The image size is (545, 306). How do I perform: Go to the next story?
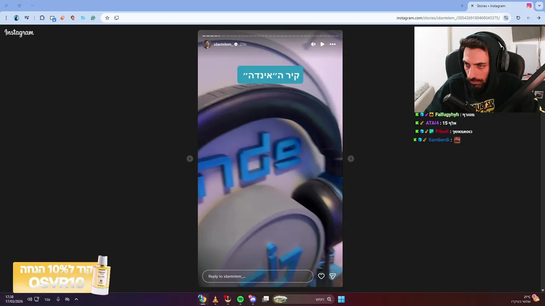point(351,159)
